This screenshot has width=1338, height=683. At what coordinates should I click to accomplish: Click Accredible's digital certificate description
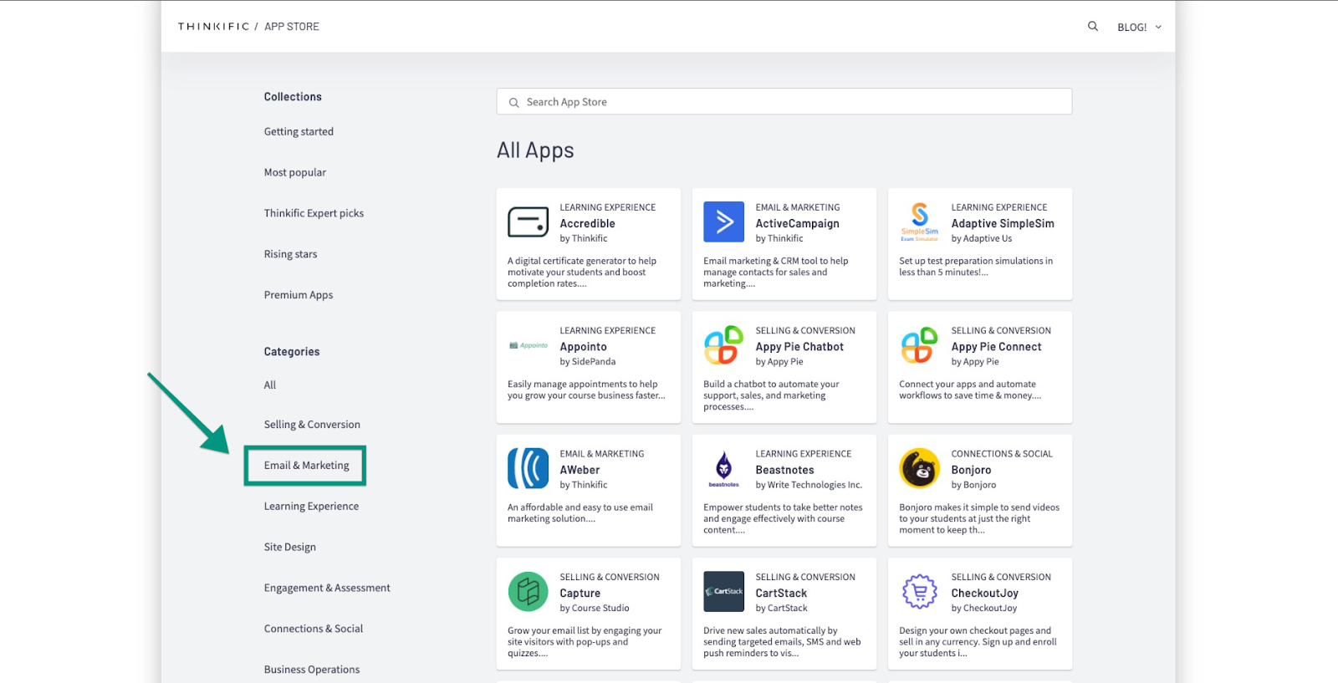pyautogui.click(x=582, y=273)
